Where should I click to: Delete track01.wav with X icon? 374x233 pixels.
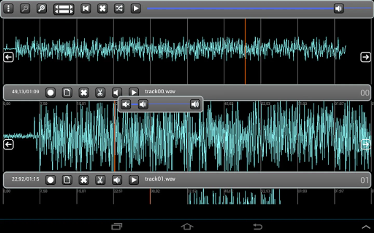pyautogui.click(x=84, y=180)
